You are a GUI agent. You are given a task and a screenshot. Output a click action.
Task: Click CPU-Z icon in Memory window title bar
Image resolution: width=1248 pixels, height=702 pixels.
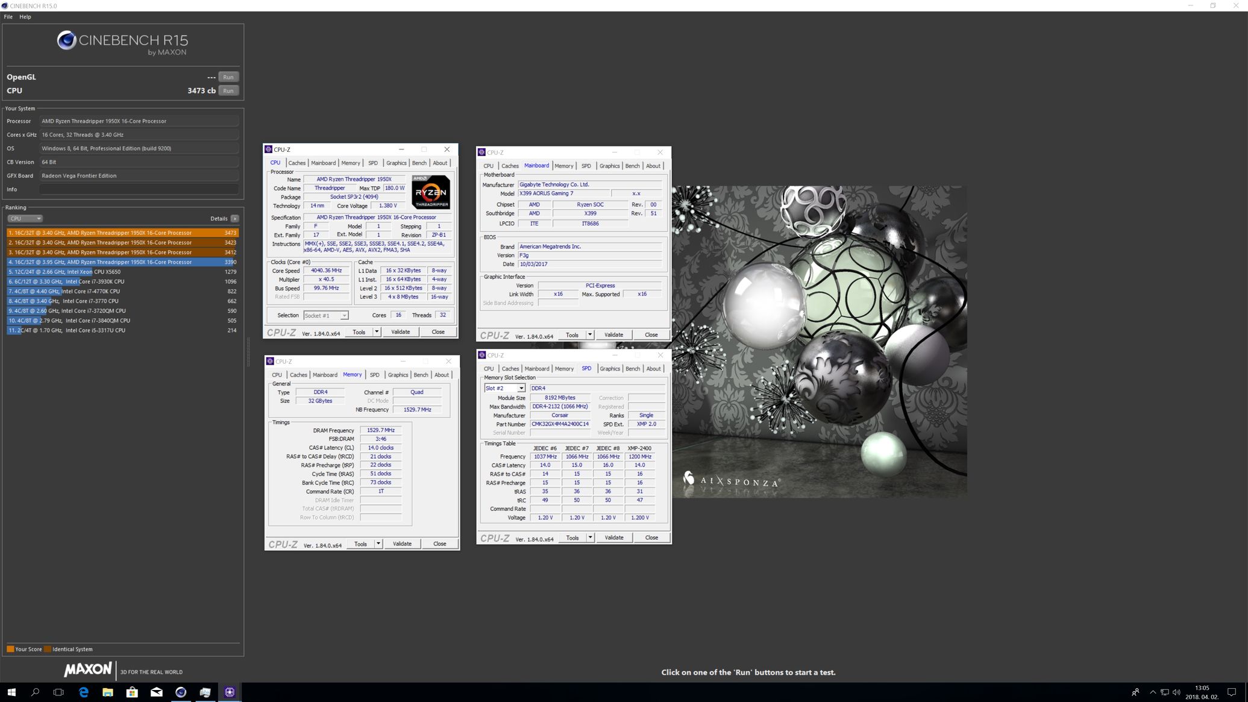coord(271,362)
